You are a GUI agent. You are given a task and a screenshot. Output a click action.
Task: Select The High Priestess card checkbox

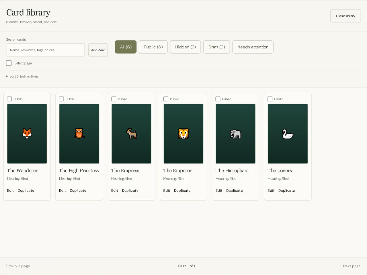pos(61,99)
